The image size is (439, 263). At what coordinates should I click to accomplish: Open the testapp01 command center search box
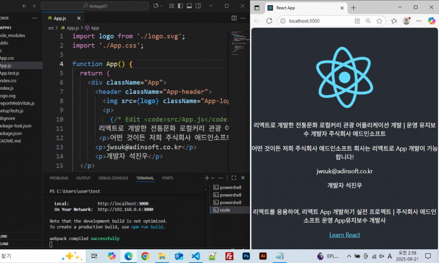click(x=95, y=6)
